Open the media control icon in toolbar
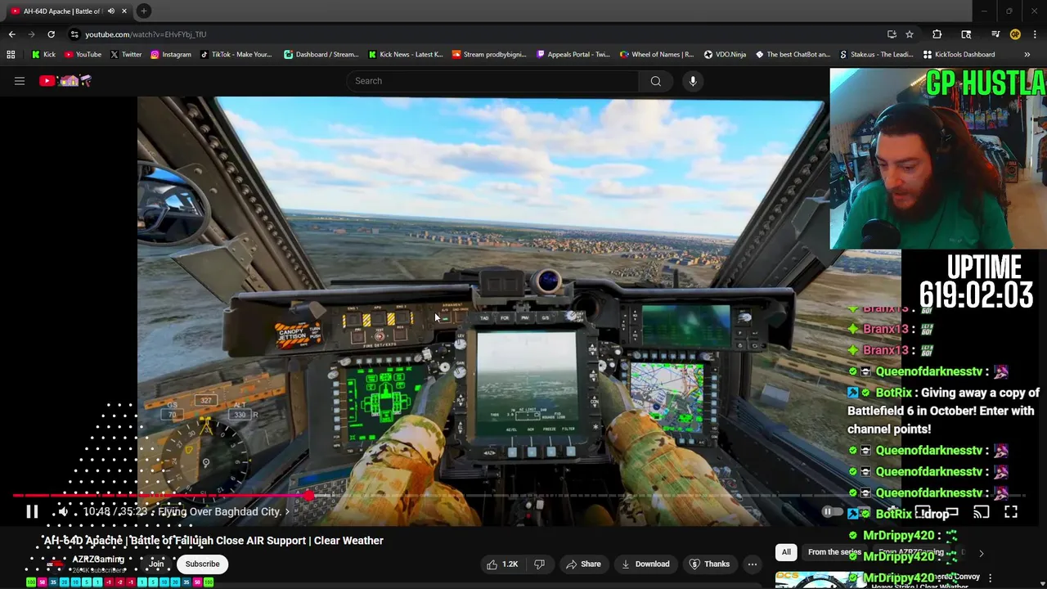This screenshot has width=1047, height=589. pyautogui.click(x=995, y=34)
